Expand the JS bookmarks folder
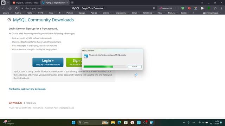 tap(61, 13)
